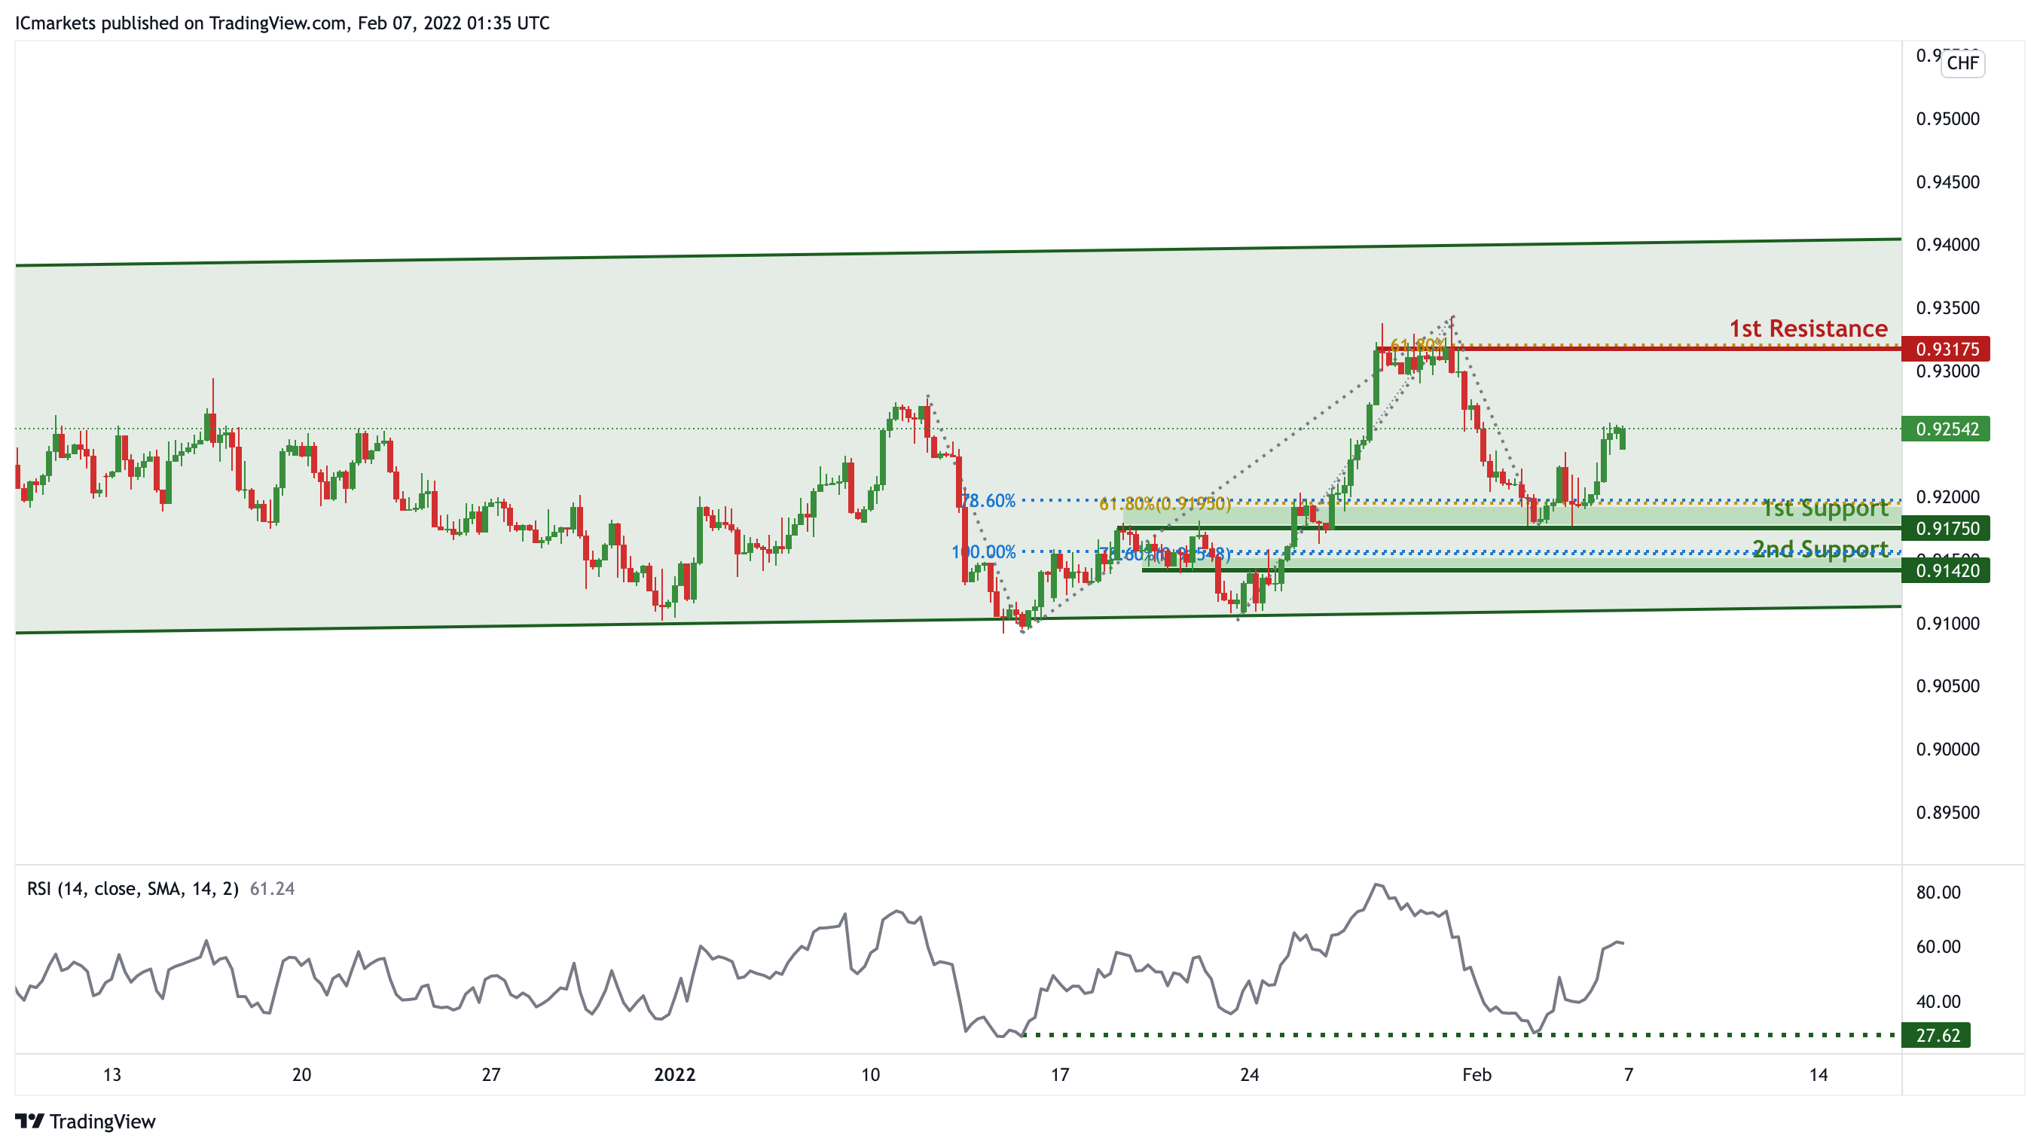Click the blue 78.60% Fibonacci label
This screenshot has width=2040, height=1148.
tap(988, 501)
